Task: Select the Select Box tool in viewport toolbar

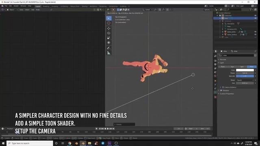Action: pyautogui.click(x=109, y=18)
